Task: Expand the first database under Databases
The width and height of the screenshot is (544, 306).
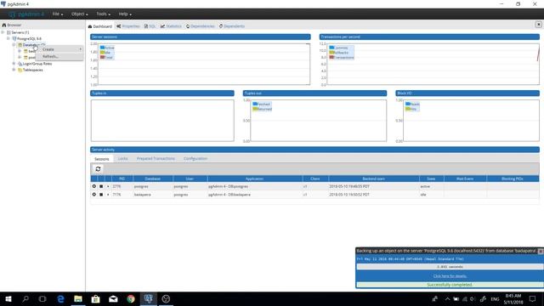Action: click(x=20, y=51)
